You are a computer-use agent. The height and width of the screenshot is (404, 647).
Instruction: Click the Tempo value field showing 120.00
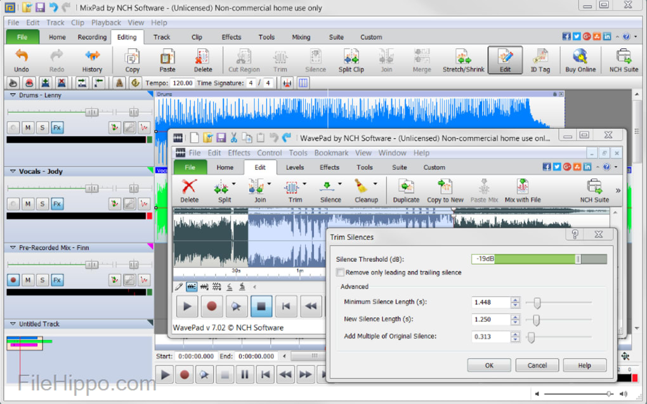pos(183,82)
